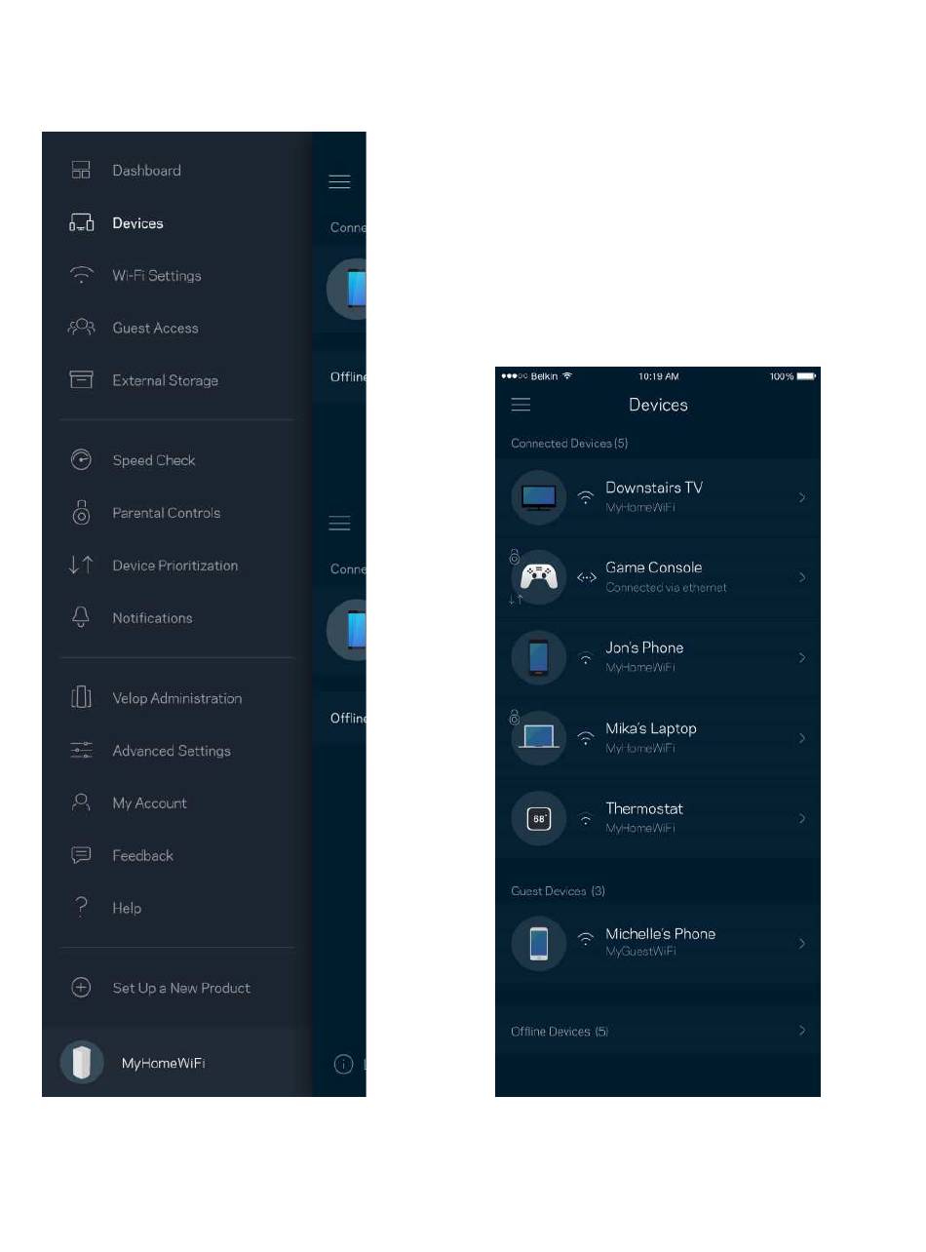Image resolution: width=926 pixels, height=1252 pixels.
Task: Tap the Notifications bell icon
Action: tap(81, 618)
